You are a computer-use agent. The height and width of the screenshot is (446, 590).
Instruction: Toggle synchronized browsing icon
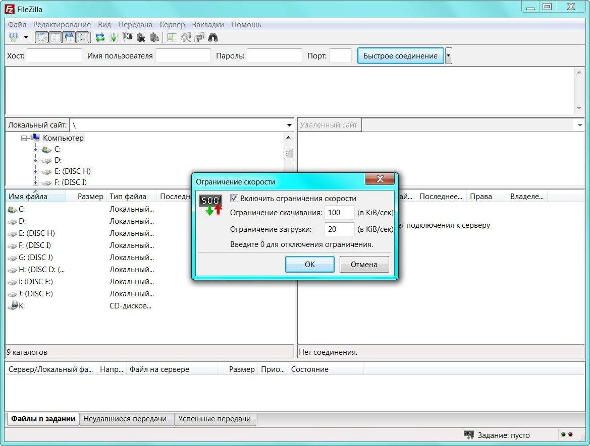pos(199,37)
